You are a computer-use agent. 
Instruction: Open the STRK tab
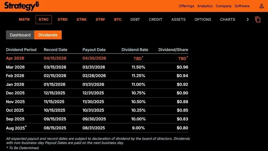point(81,20)
